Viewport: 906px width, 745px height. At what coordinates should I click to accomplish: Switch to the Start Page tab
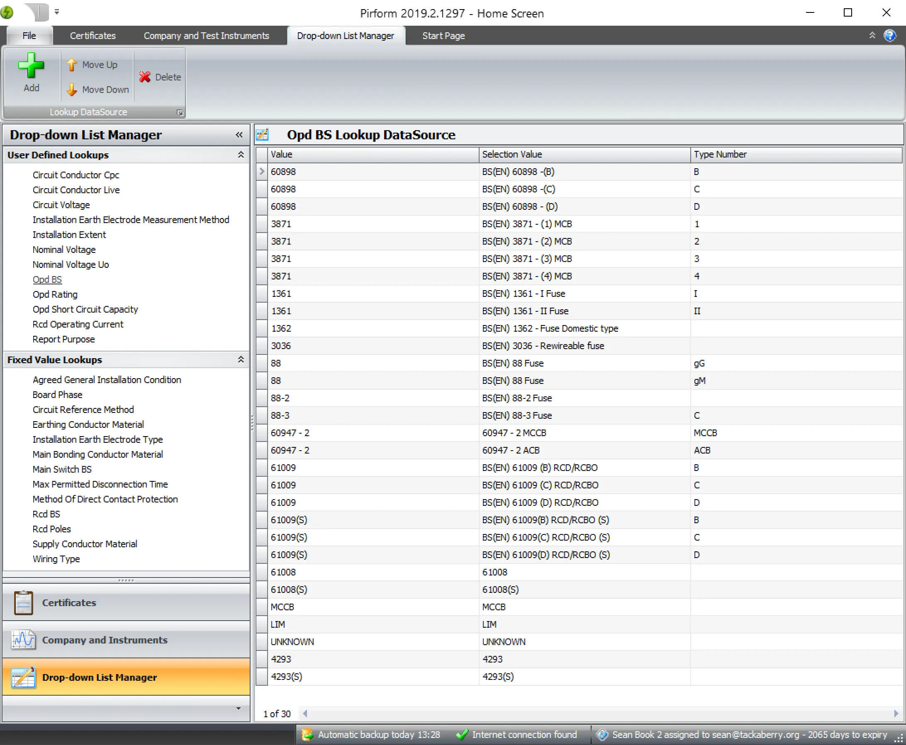[443, 36]
